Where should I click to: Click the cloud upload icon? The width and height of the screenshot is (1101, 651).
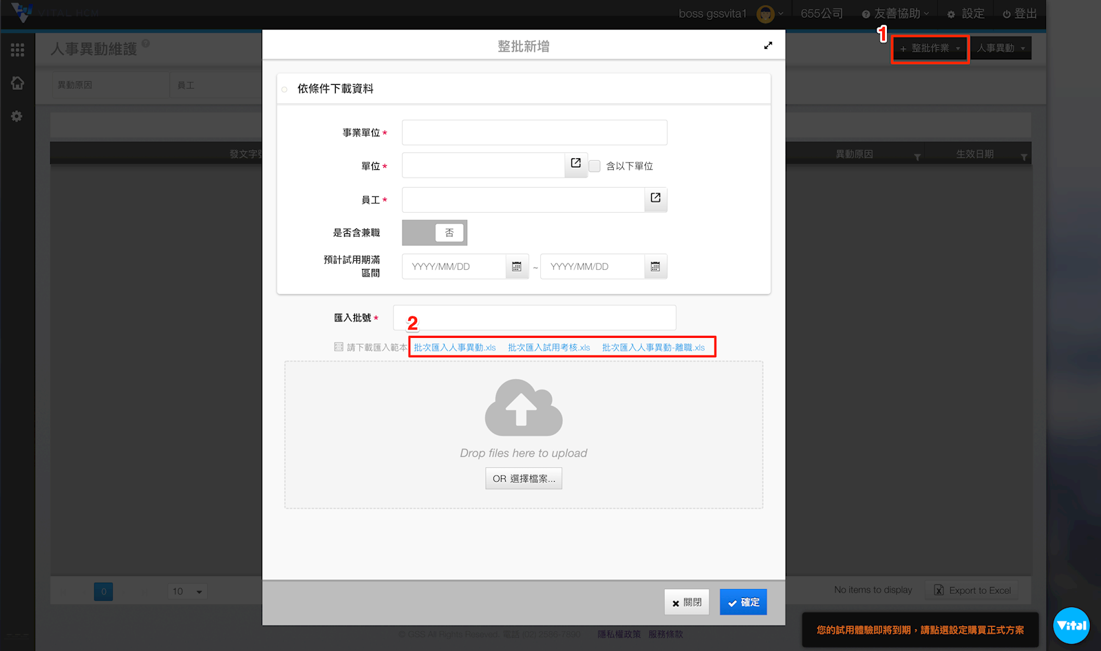(x=524, y=408)
